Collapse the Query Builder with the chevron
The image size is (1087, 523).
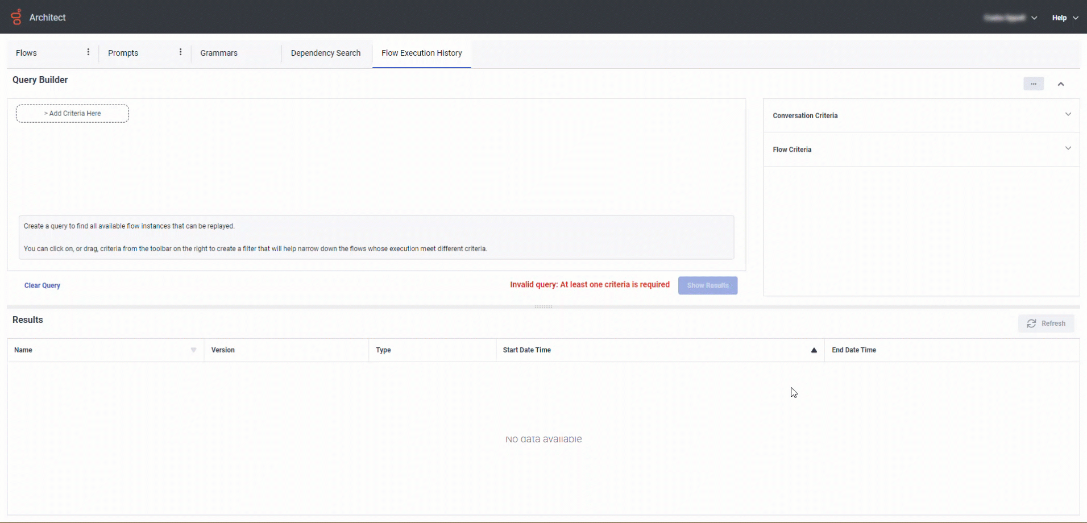pos(1061,84)
